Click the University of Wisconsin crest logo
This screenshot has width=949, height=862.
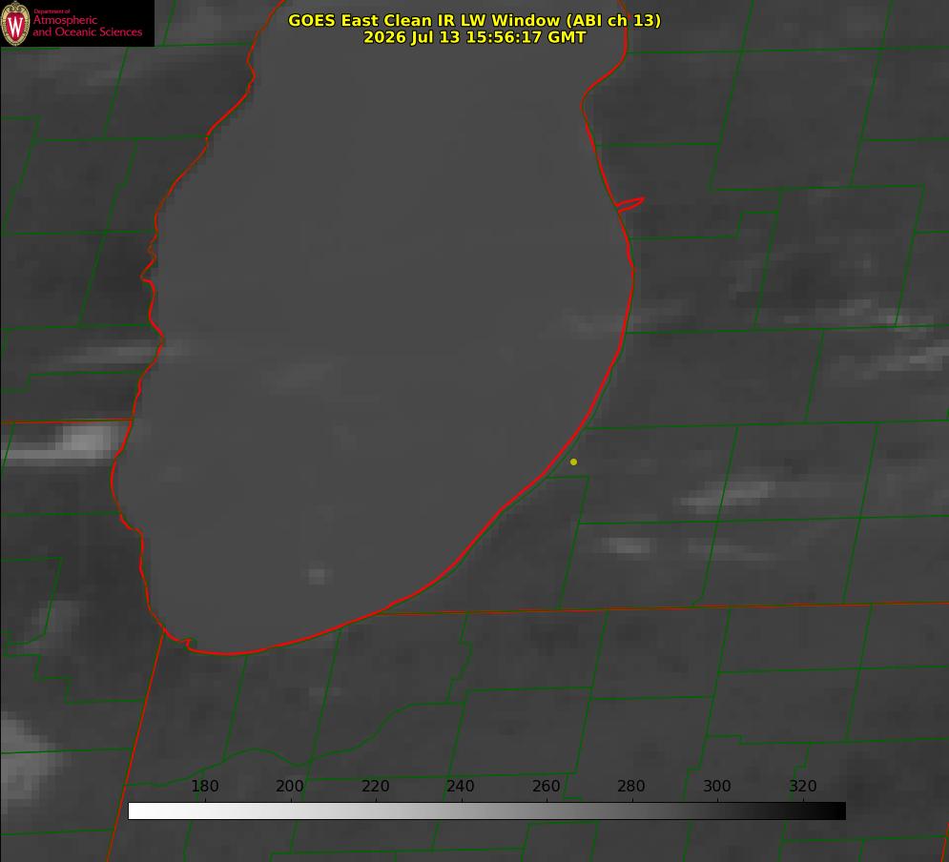pos(15,23)
